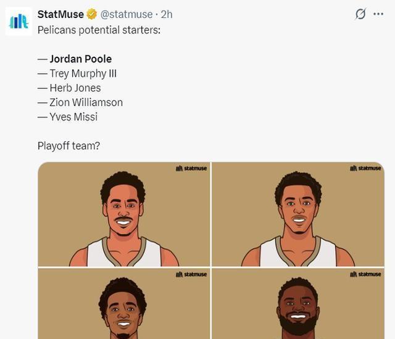This screenshot has height=339, width=395.
Task: Open the three-dot more options menu
Action: (378, 14)
